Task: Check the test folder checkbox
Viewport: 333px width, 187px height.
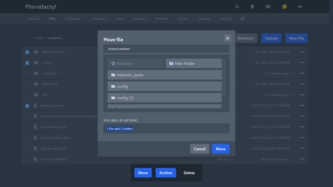Action: coord(27,95)
